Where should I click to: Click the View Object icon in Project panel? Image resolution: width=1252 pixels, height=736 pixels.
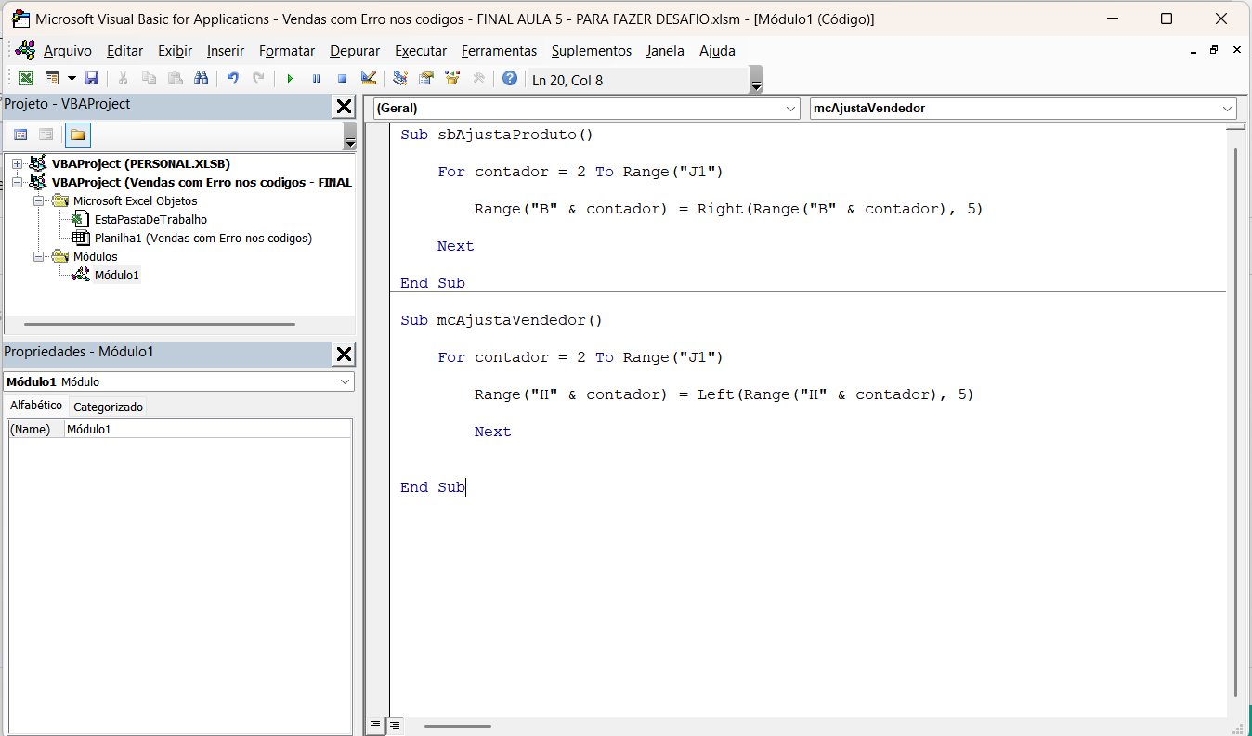coord(46,135)
